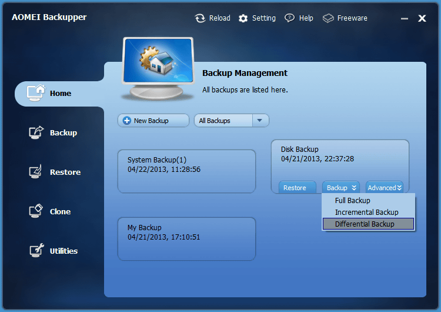Choose Full Backup from the menu
The image size is (441, 312).
(x=368, y=201)
